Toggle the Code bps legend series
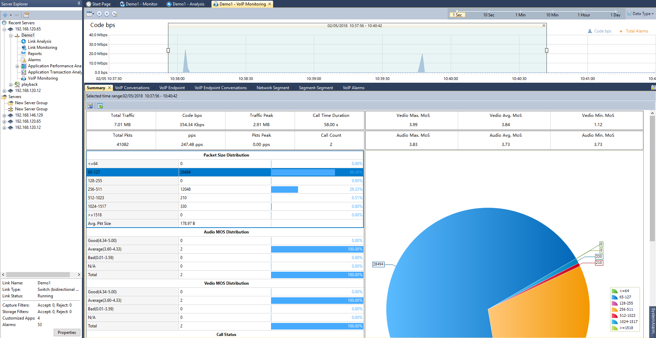This screenshot has height=338, width=656. 600,31
